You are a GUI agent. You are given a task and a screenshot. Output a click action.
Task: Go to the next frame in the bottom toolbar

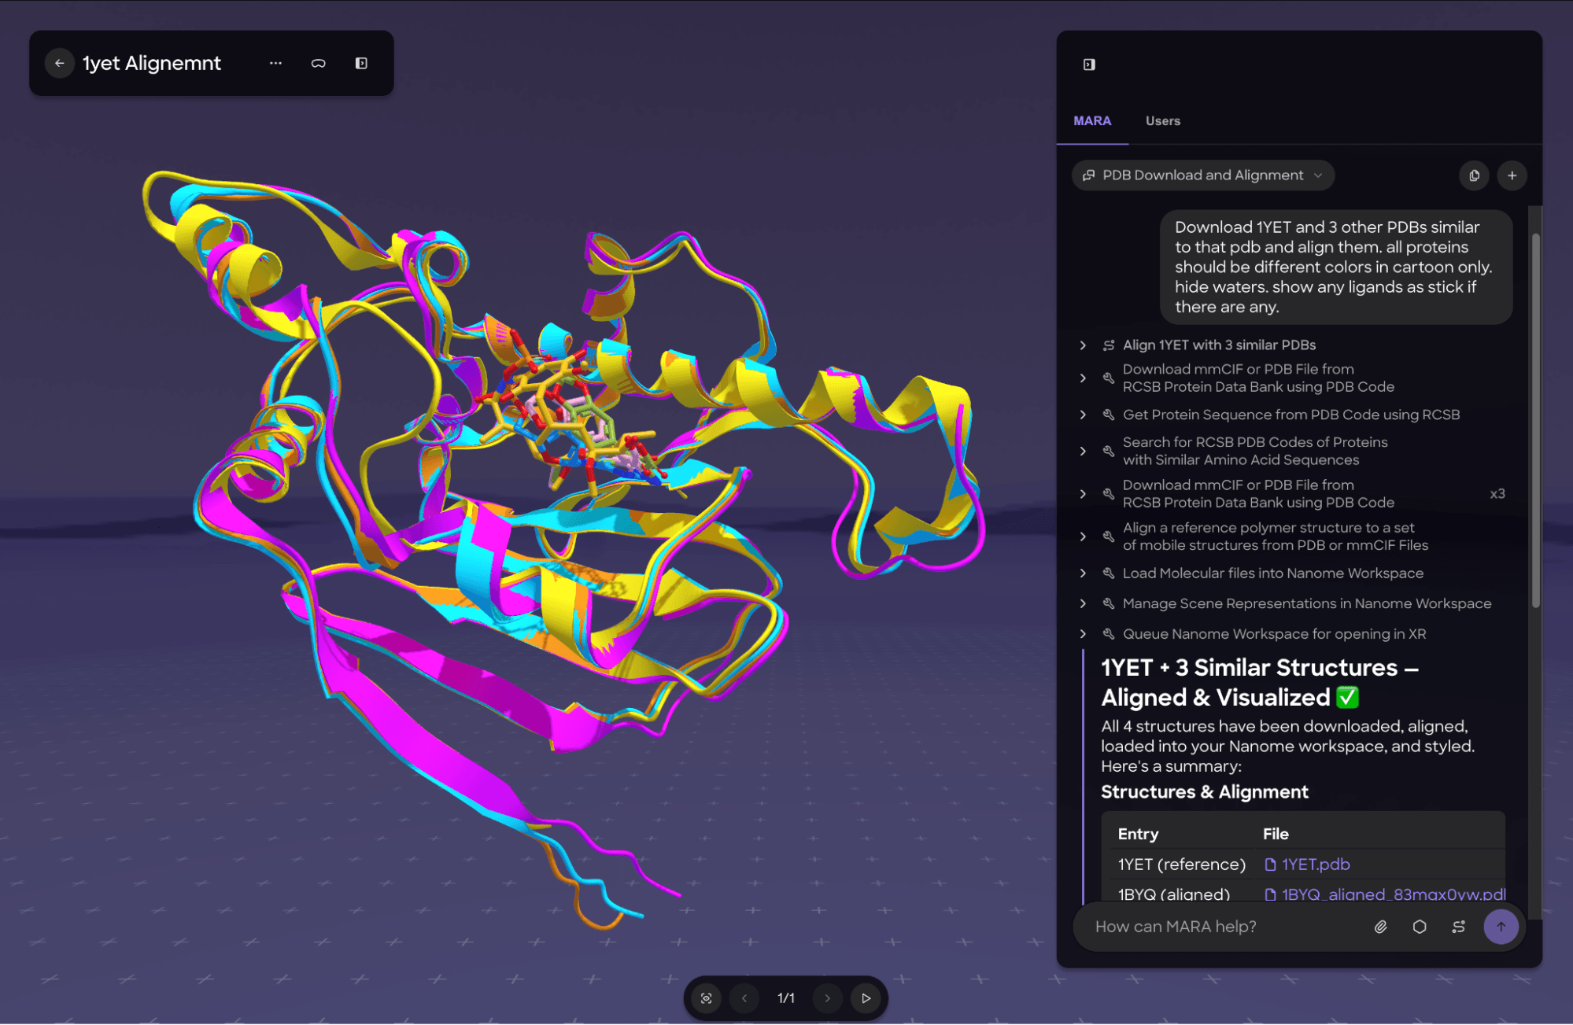[827, 998]
